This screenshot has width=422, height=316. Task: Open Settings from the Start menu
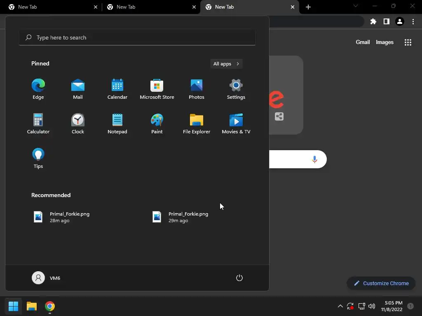[236, 89]
